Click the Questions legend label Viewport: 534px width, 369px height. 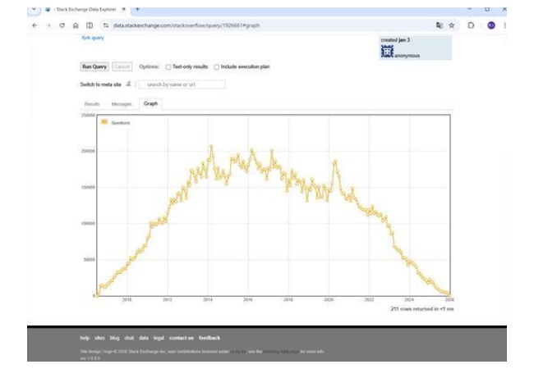(121, 123)
